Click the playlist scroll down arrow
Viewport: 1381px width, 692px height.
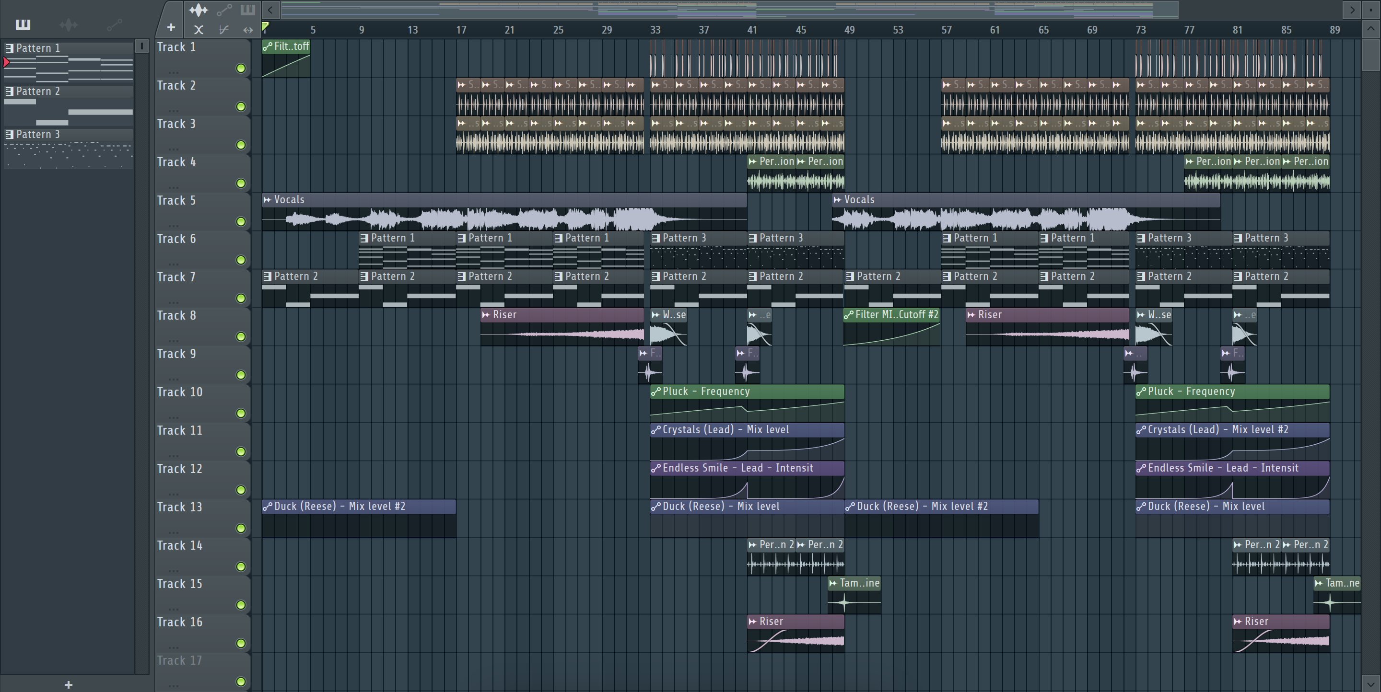point(1371,684)
